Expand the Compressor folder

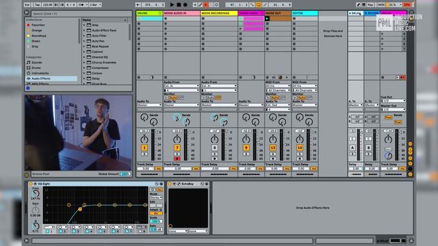coord(84,68)
